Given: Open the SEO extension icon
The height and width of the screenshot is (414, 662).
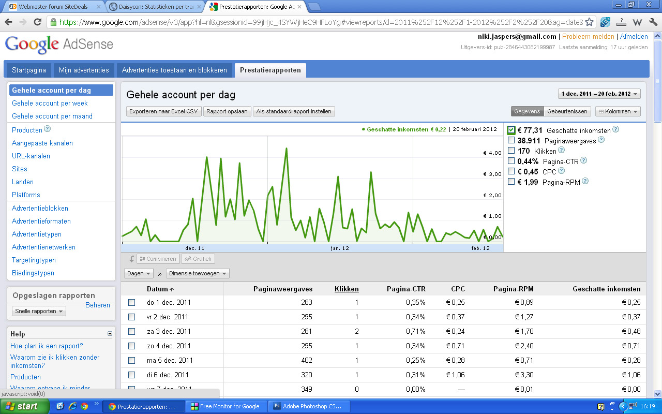Looking at the screenshot, I should coord(605,22).
